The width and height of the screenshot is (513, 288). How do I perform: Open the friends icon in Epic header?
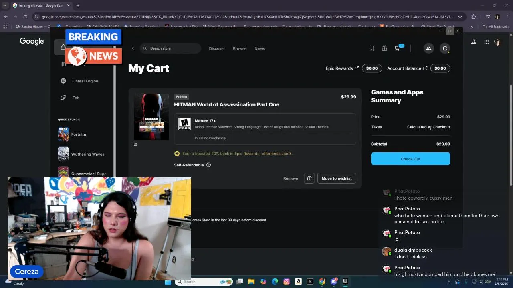coord(428,48)
